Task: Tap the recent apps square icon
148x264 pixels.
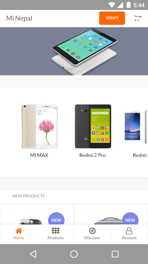Action: (x=115, y=254)
